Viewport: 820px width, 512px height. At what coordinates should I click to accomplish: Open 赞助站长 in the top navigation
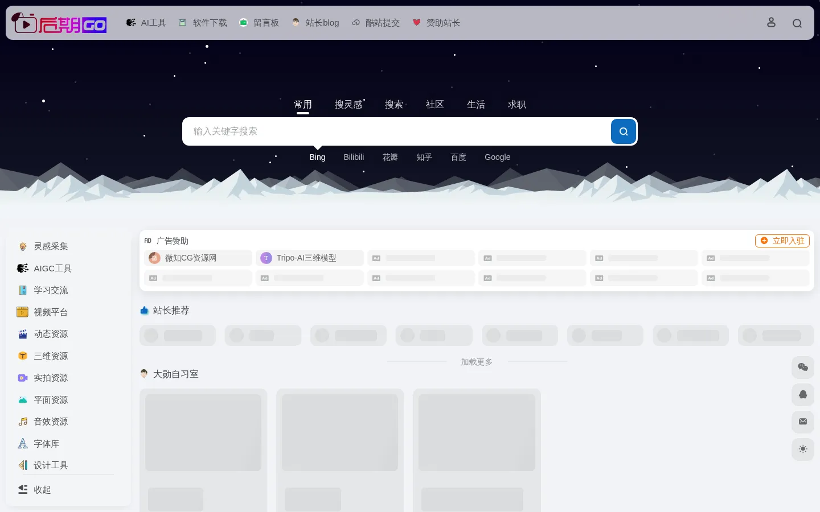coord(436,23)
